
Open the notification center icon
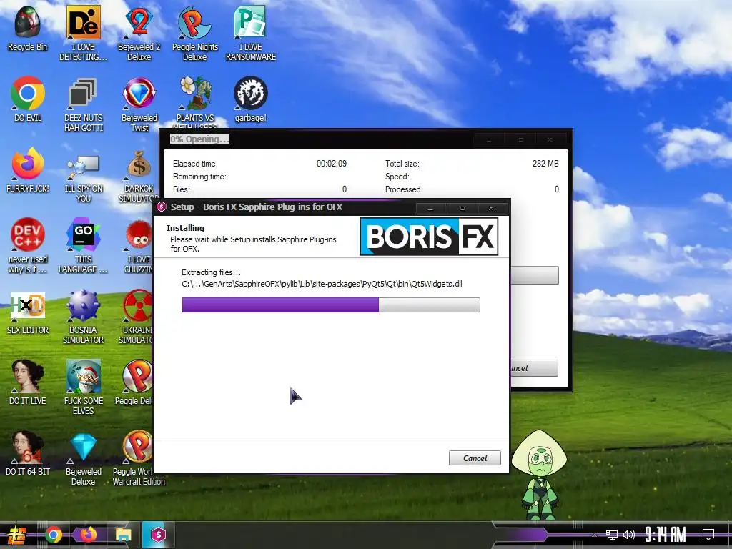(x=708, y=535)
